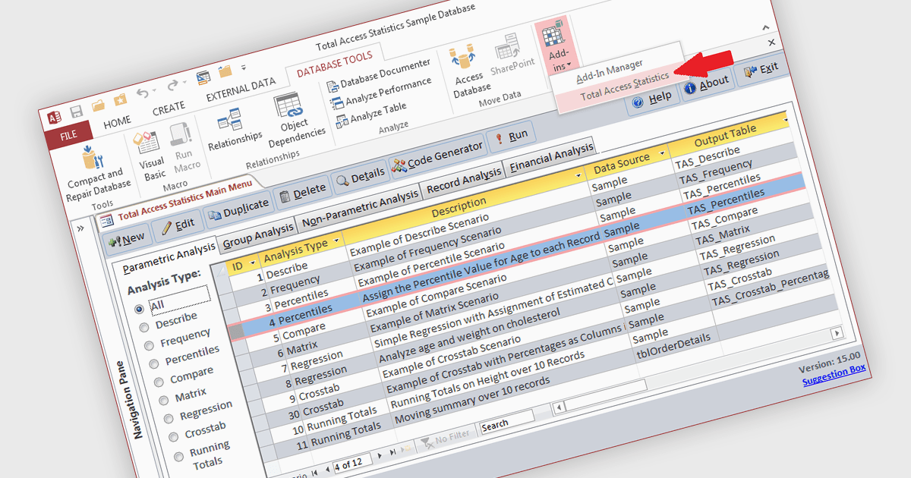911x478 pixels.
Task: Open Output Table column filter arrow
Action: tap(785, 121)
